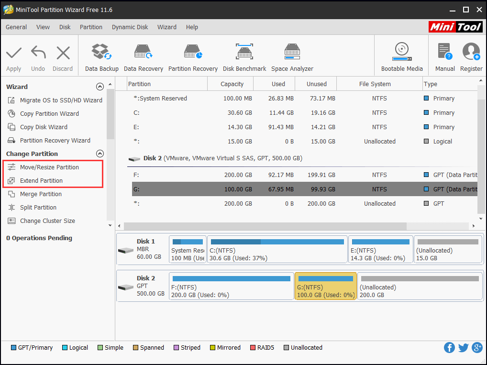This screenshot has height=365, width=487.
Task: Open the Data Backup tool
Action: [101, 57]
